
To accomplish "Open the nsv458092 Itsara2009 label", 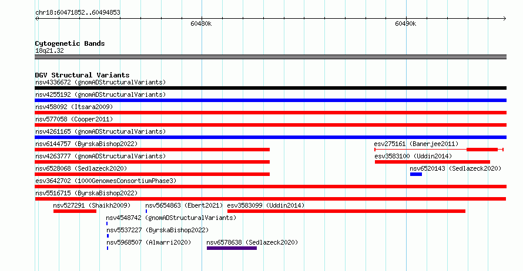I will click(74, 107).
